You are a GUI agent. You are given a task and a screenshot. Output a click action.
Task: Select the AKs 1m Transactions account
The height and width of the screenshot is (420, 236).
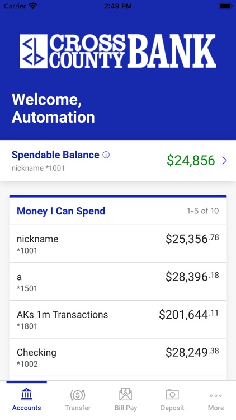pos(118,319)
